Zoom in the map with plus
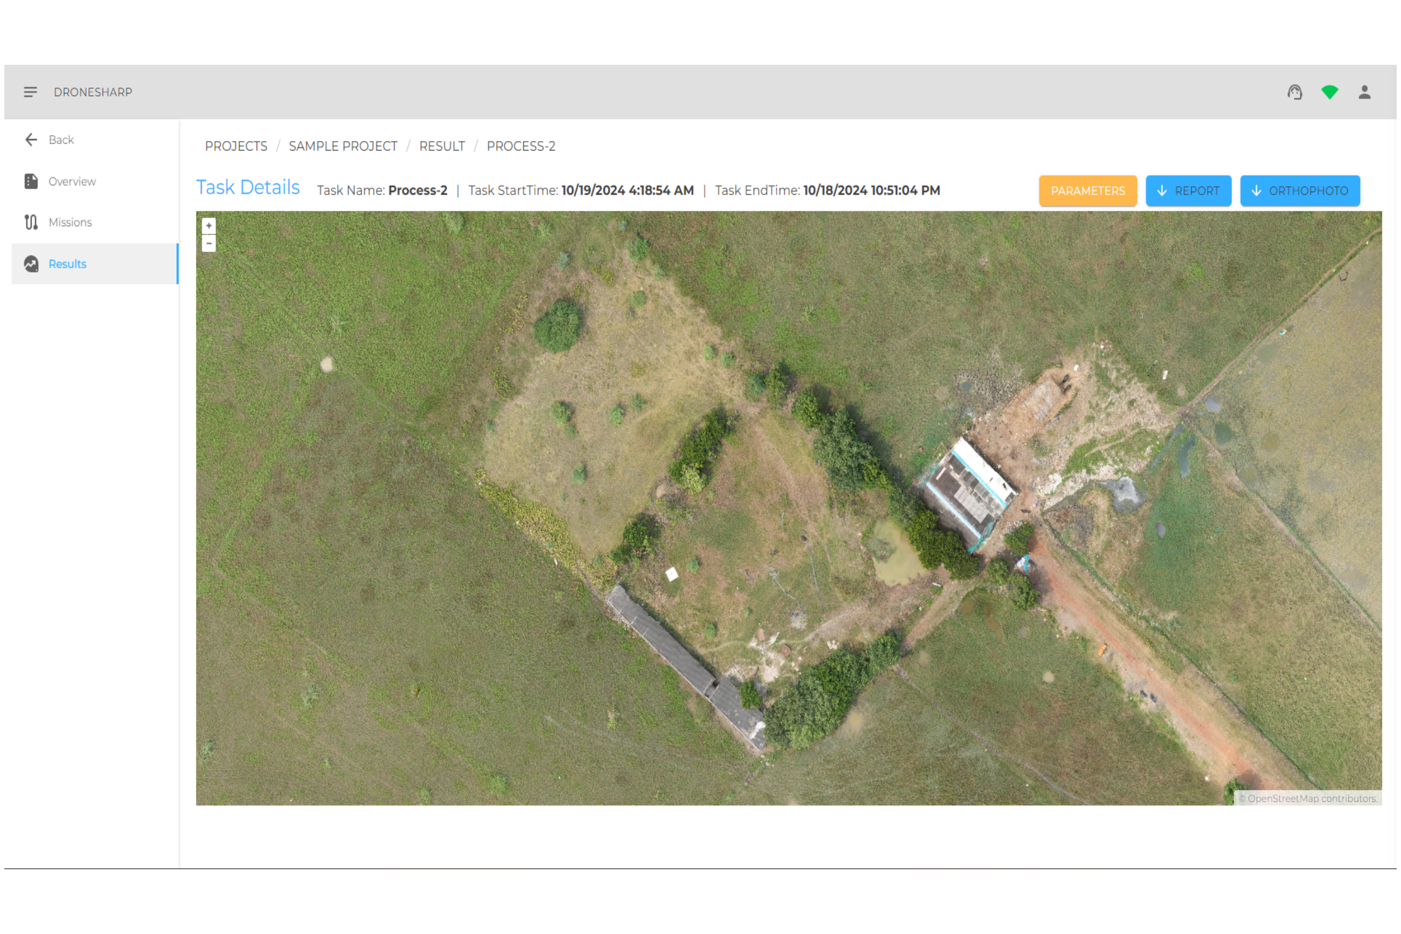The width and height of the screenshot is (1401, 934). tap(208, 226)
